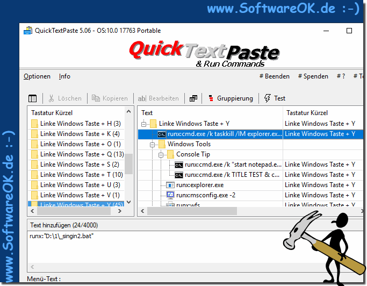
Task: Click folder icon of Windows Taste + T row
Action: point(34,175)
